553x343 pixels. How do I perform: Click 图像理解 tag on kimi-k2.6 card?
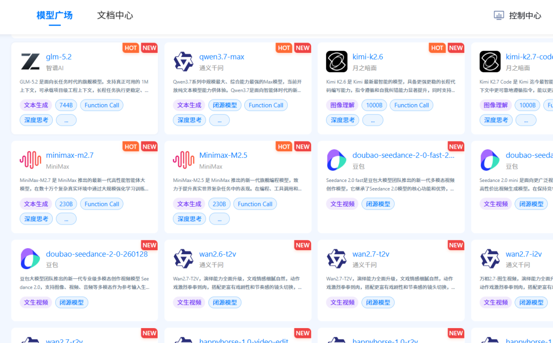point(343,105)
